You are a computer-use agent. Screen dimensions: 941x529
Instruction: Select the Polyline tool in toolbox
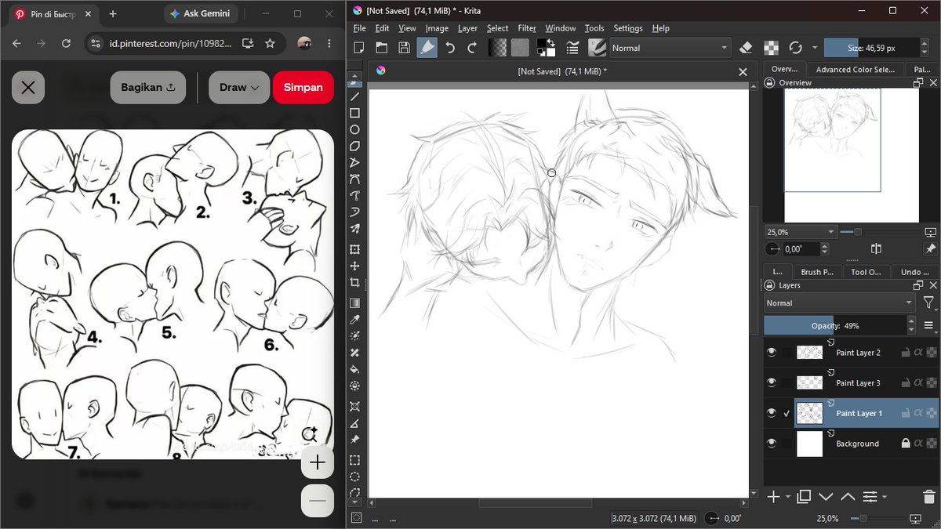point(354,162)
